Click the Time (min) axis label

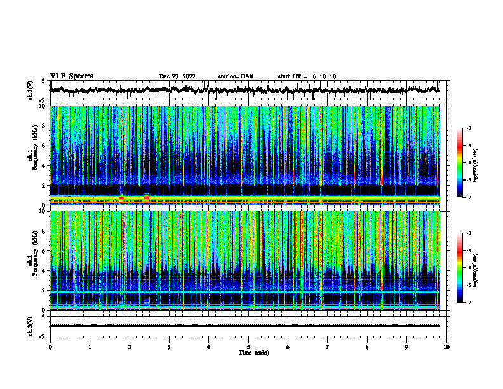pyautogui.click(x=254, y=353)
